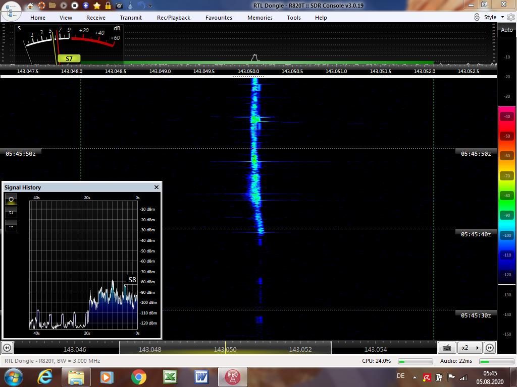Click the waterfall color scale gradient bar

(x=507, y=195)
